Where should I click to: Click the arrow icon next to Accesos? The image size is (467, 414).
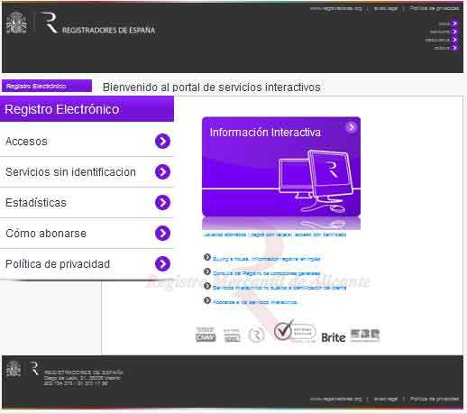pos(162,141)
